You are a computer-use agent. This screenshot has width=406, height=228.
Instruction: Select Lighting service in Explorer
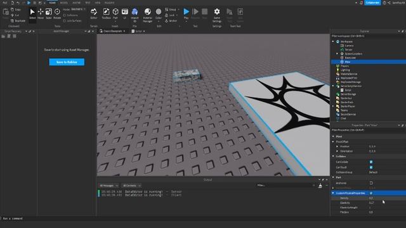click(345, 70)
